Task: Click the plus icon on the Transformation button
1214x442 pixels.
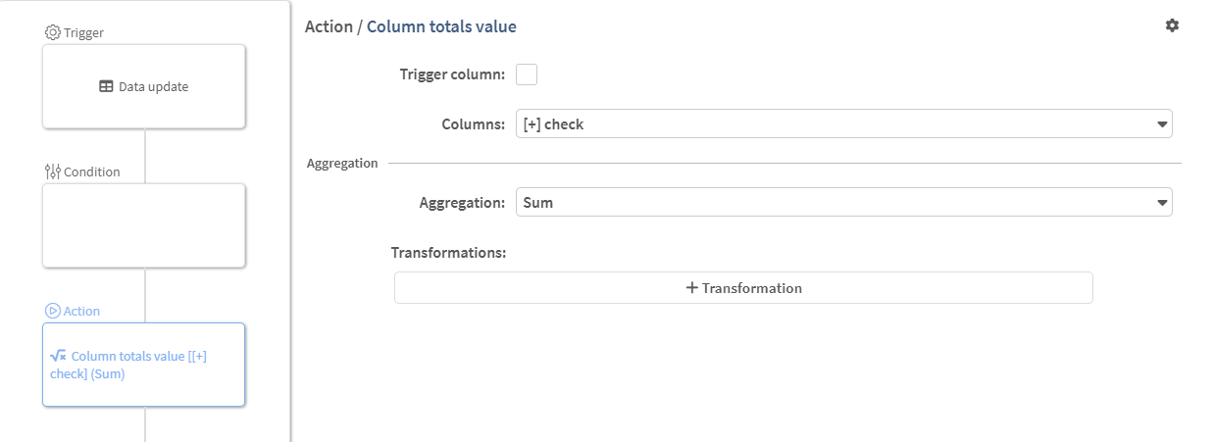Action: tap(692, 288)
